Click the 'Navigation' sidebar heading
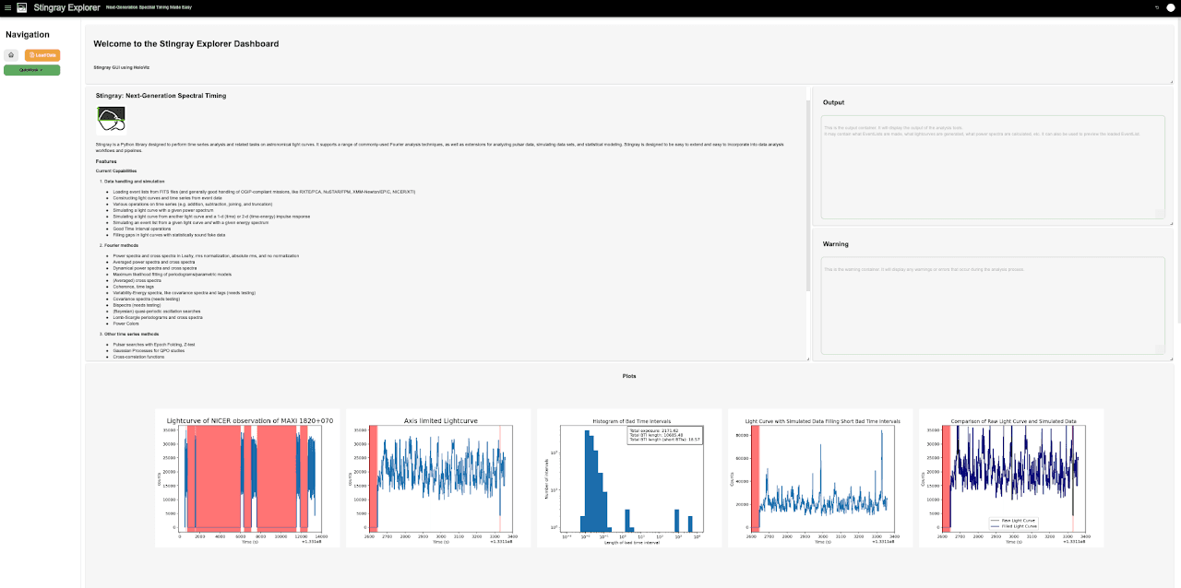 click(x=28, y=35)
